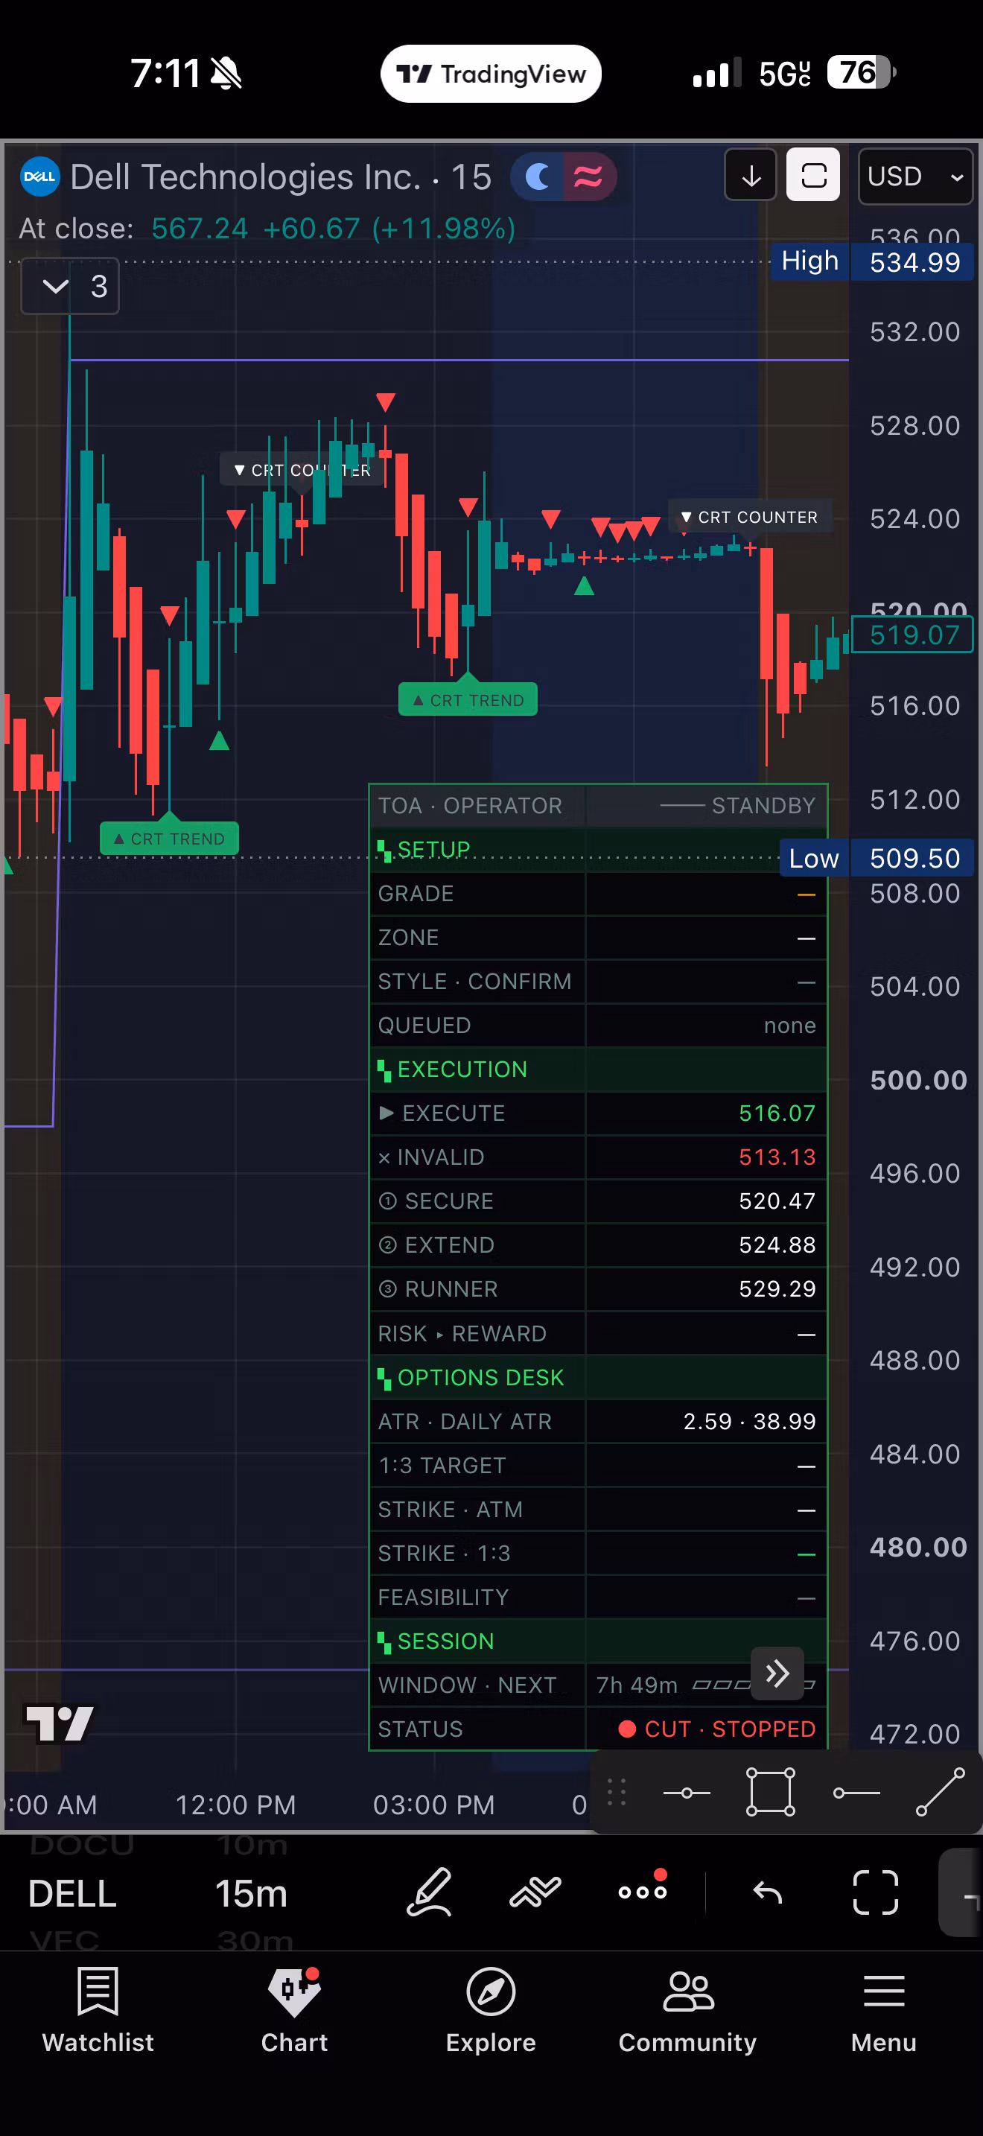Tap the EXTEND value 524.88
Screen dimensions: 983x2136
[x=777, y=1245]
